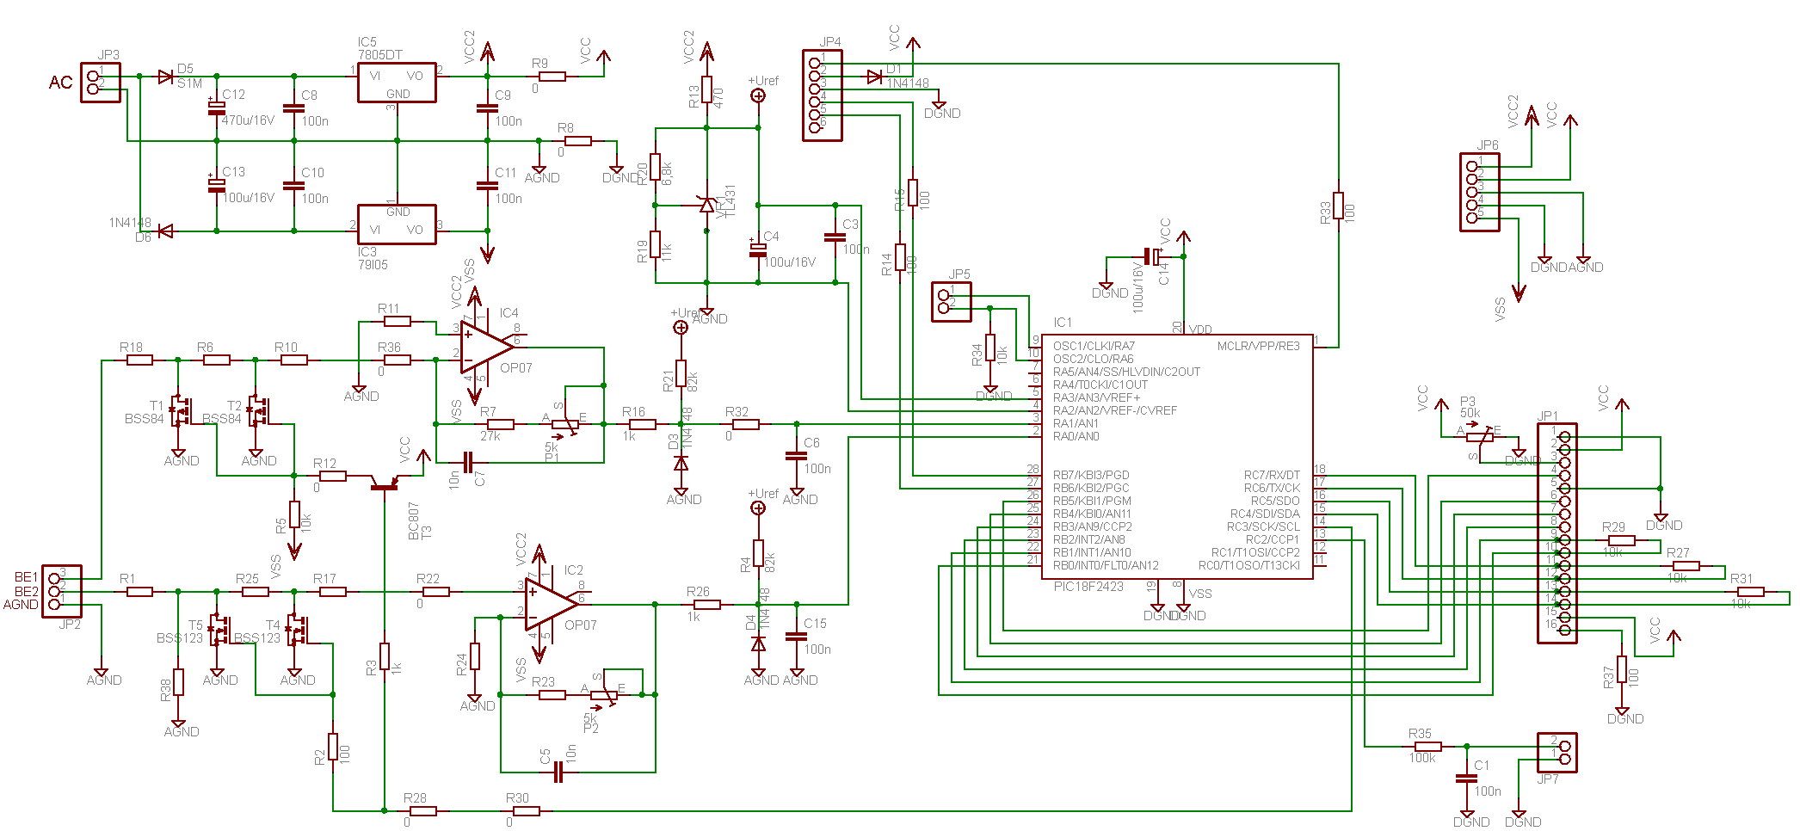Select the JP2 three-pin input connector

point(62,591)
